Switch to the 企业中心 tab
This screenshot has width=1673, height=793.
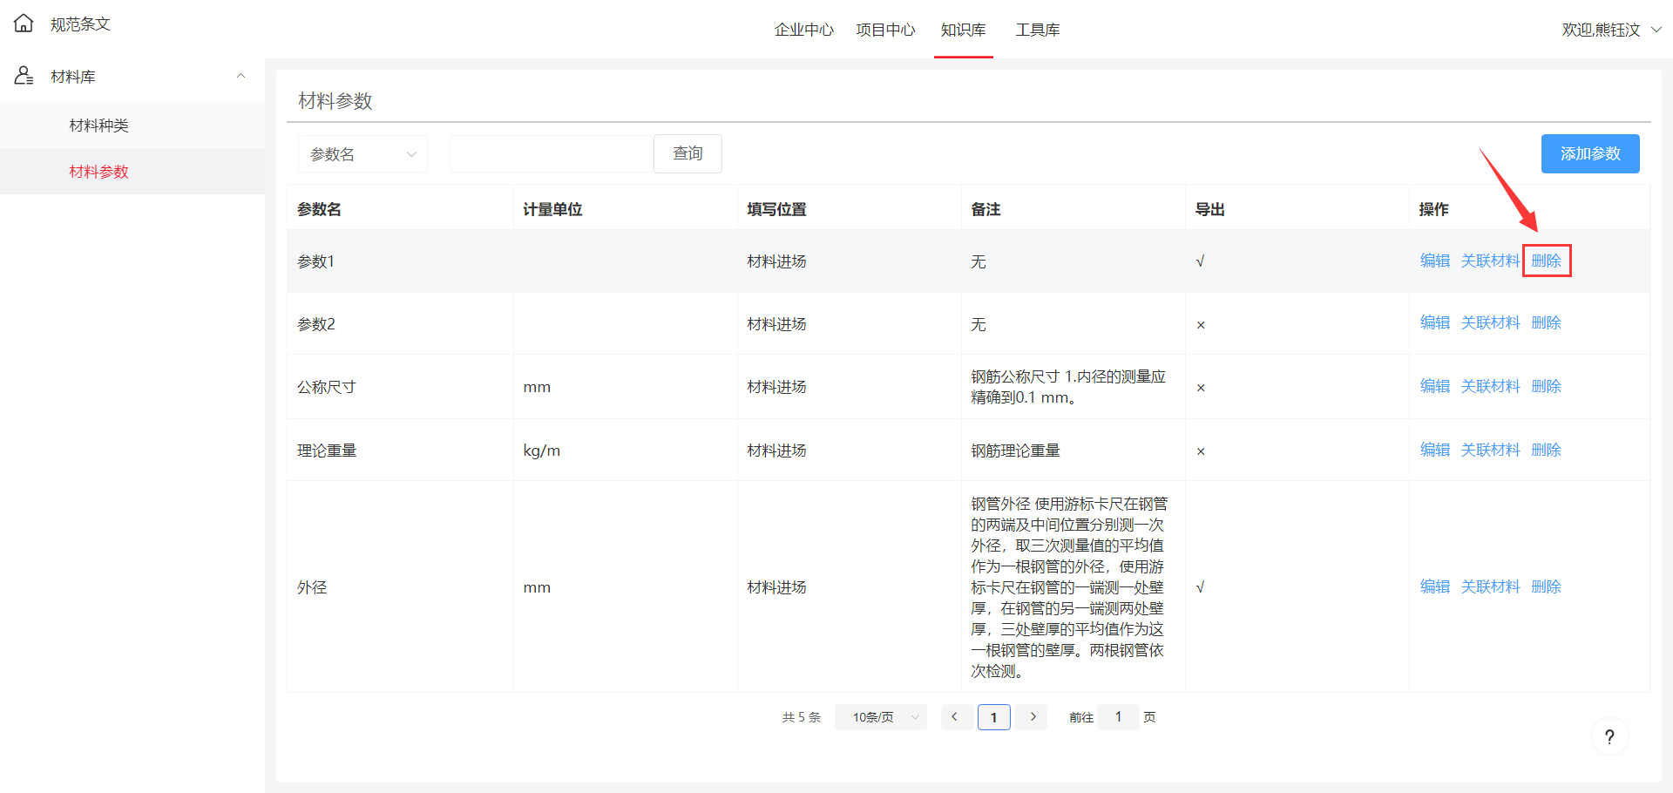pyautogui.click(x=803, y=30)
